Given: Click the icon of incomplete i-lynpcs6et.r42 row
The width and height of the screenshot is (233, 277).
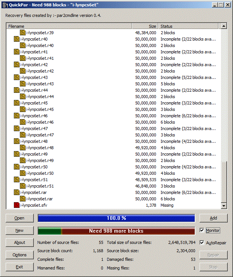Looking at the screenshot, I should (17, 65).
